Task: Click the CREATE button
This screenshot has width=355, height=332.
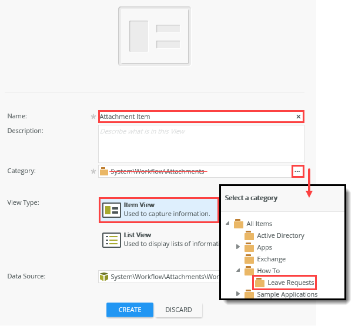Action: tap(130, 310)
